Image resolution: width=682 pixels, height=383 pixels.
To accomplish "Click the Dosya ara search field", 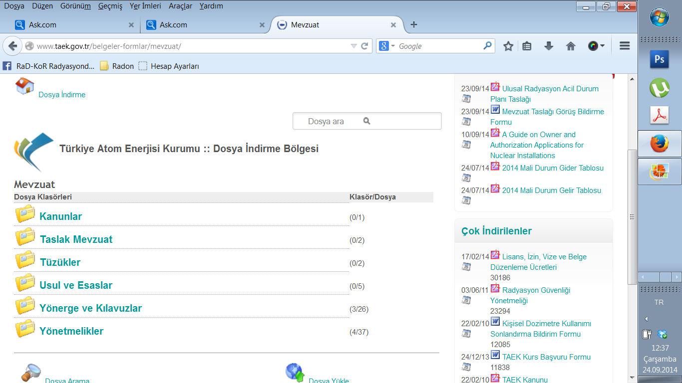I will click(x=367, y=121).
